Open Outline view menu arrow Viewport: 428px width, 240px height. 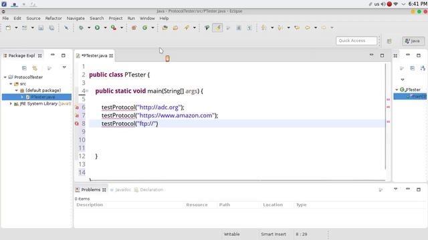(x=403, y=80)
